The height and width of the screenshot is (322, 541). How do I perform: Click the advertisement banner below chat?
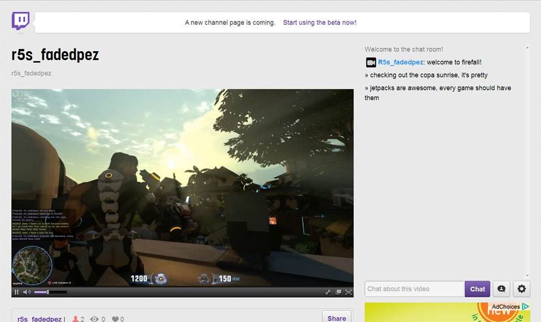click(447, 312)
